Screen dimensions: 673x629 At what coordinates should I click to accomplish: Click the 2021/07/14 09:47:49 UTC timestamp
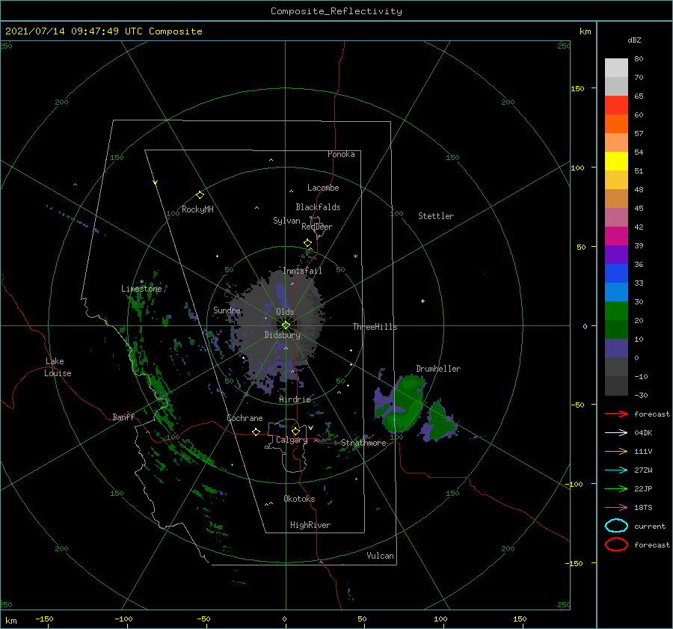73,31
